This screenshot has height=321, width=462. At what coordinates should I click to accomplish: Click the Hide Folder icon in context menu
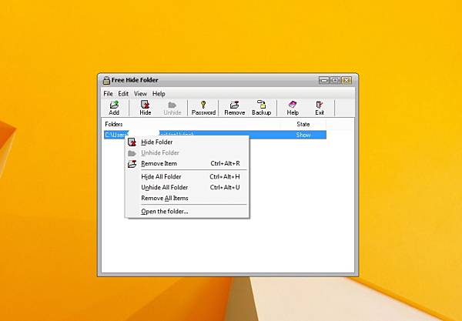132,142
